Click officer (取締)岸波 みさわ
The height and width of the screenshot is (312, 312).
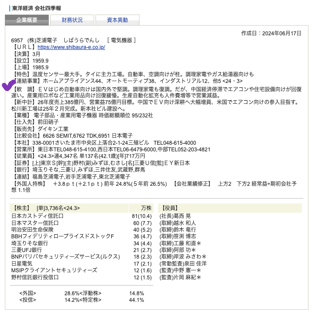pyautogui.click(x=183, y=257)
